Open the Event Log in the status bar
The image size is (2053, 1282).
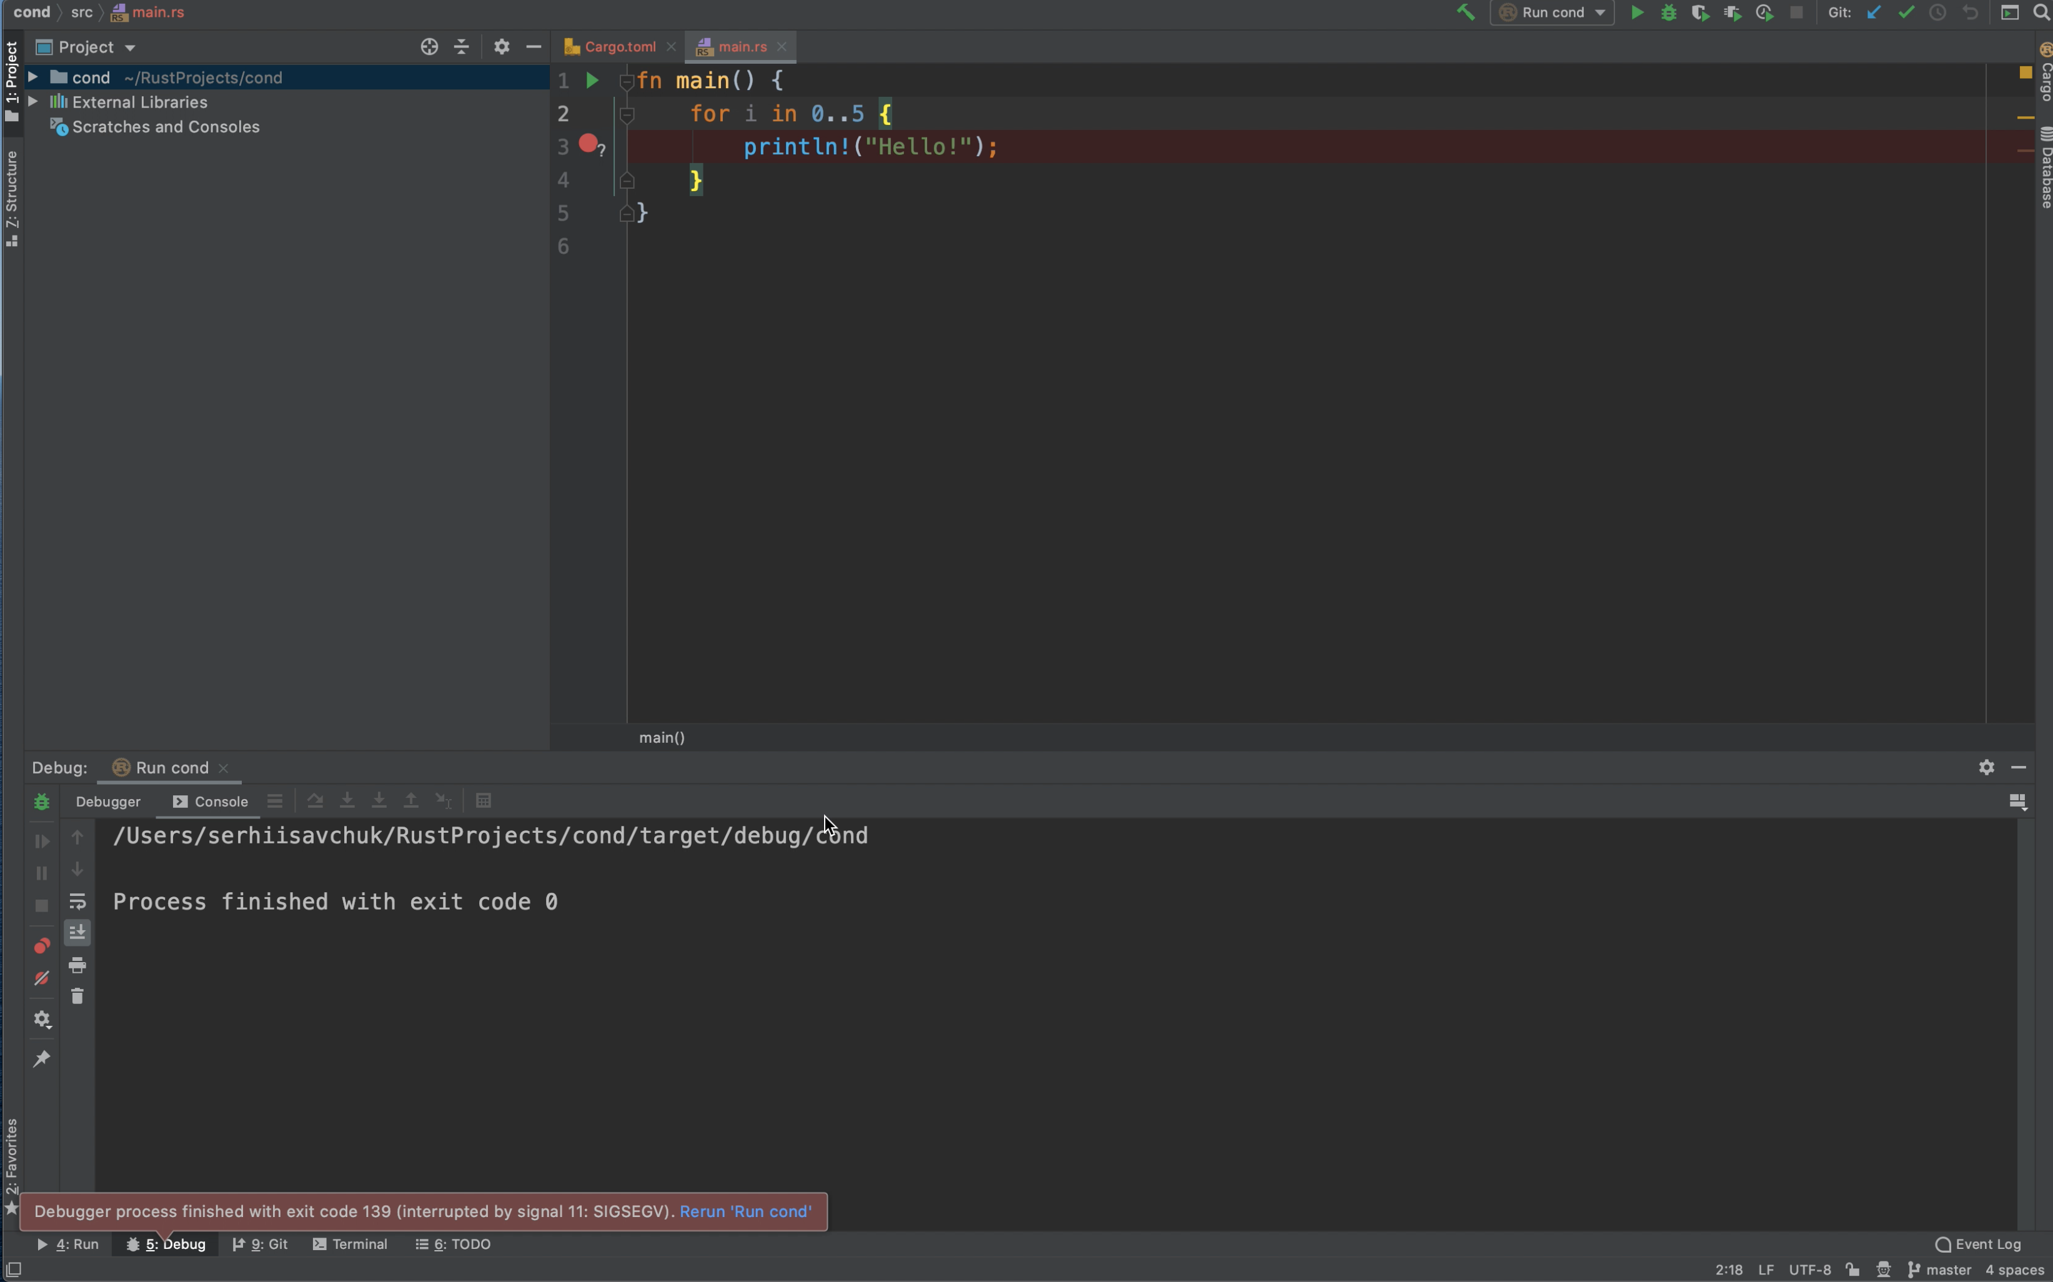[1979, 1244]
